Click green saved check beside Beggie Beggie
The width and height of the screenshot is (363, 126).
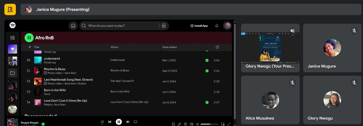pyautogui.click(x=43, y=124)
